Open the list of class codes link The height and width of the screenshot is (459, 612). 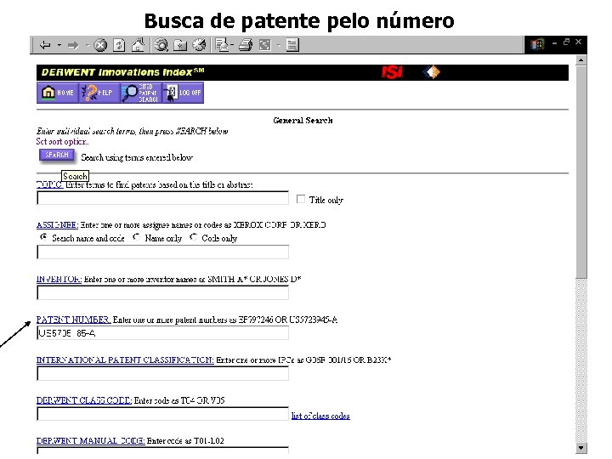tap(320, 416)
